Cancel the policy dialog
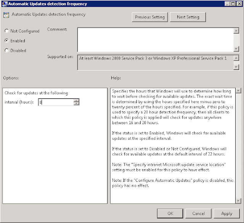 [x=198, y=213]
